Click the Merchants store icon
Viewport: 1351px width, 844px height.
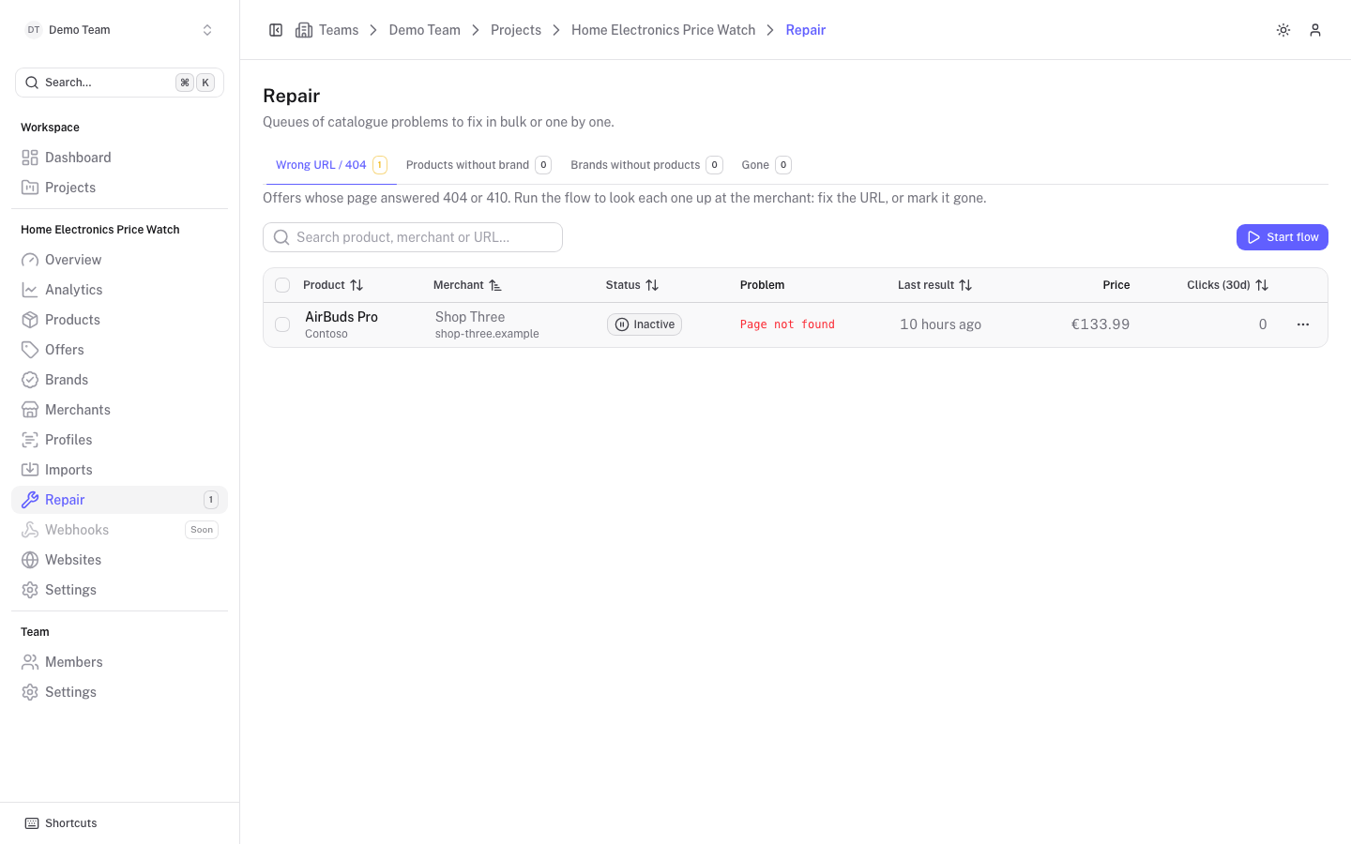(x=30, y=410)
